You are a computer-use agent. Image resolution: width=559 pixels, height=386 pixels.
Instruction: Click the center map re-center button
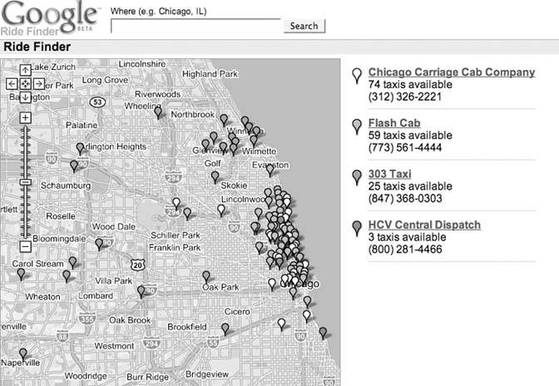[x=25, y=84]
